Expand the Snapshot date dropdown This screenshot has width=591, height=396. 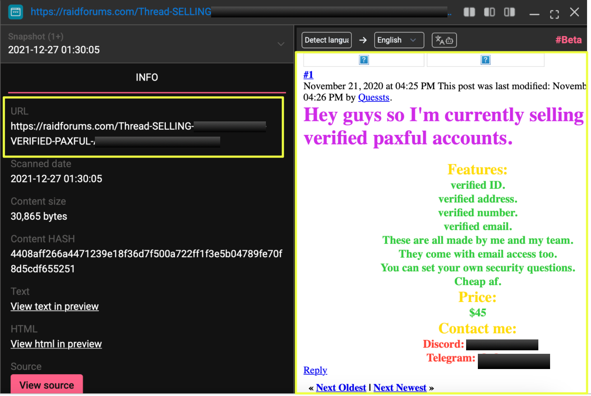(x=281, y=44)
